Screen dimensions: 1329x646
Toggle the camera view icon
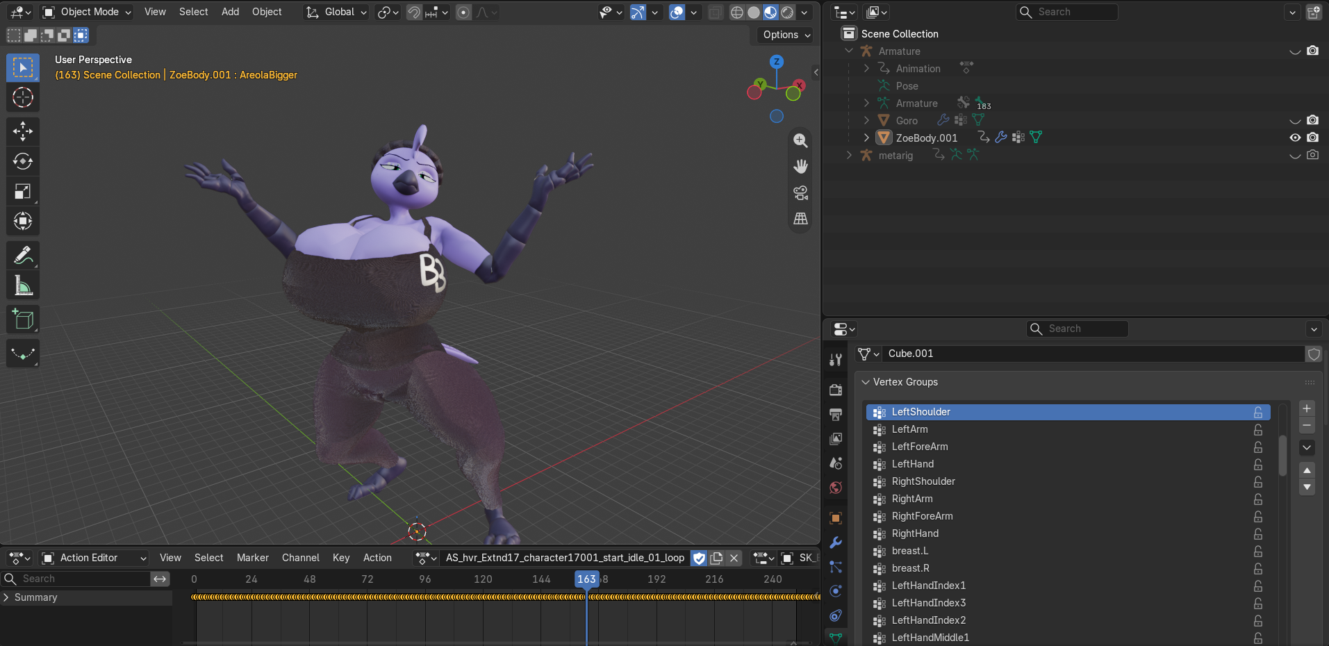(x=800, y=192)
